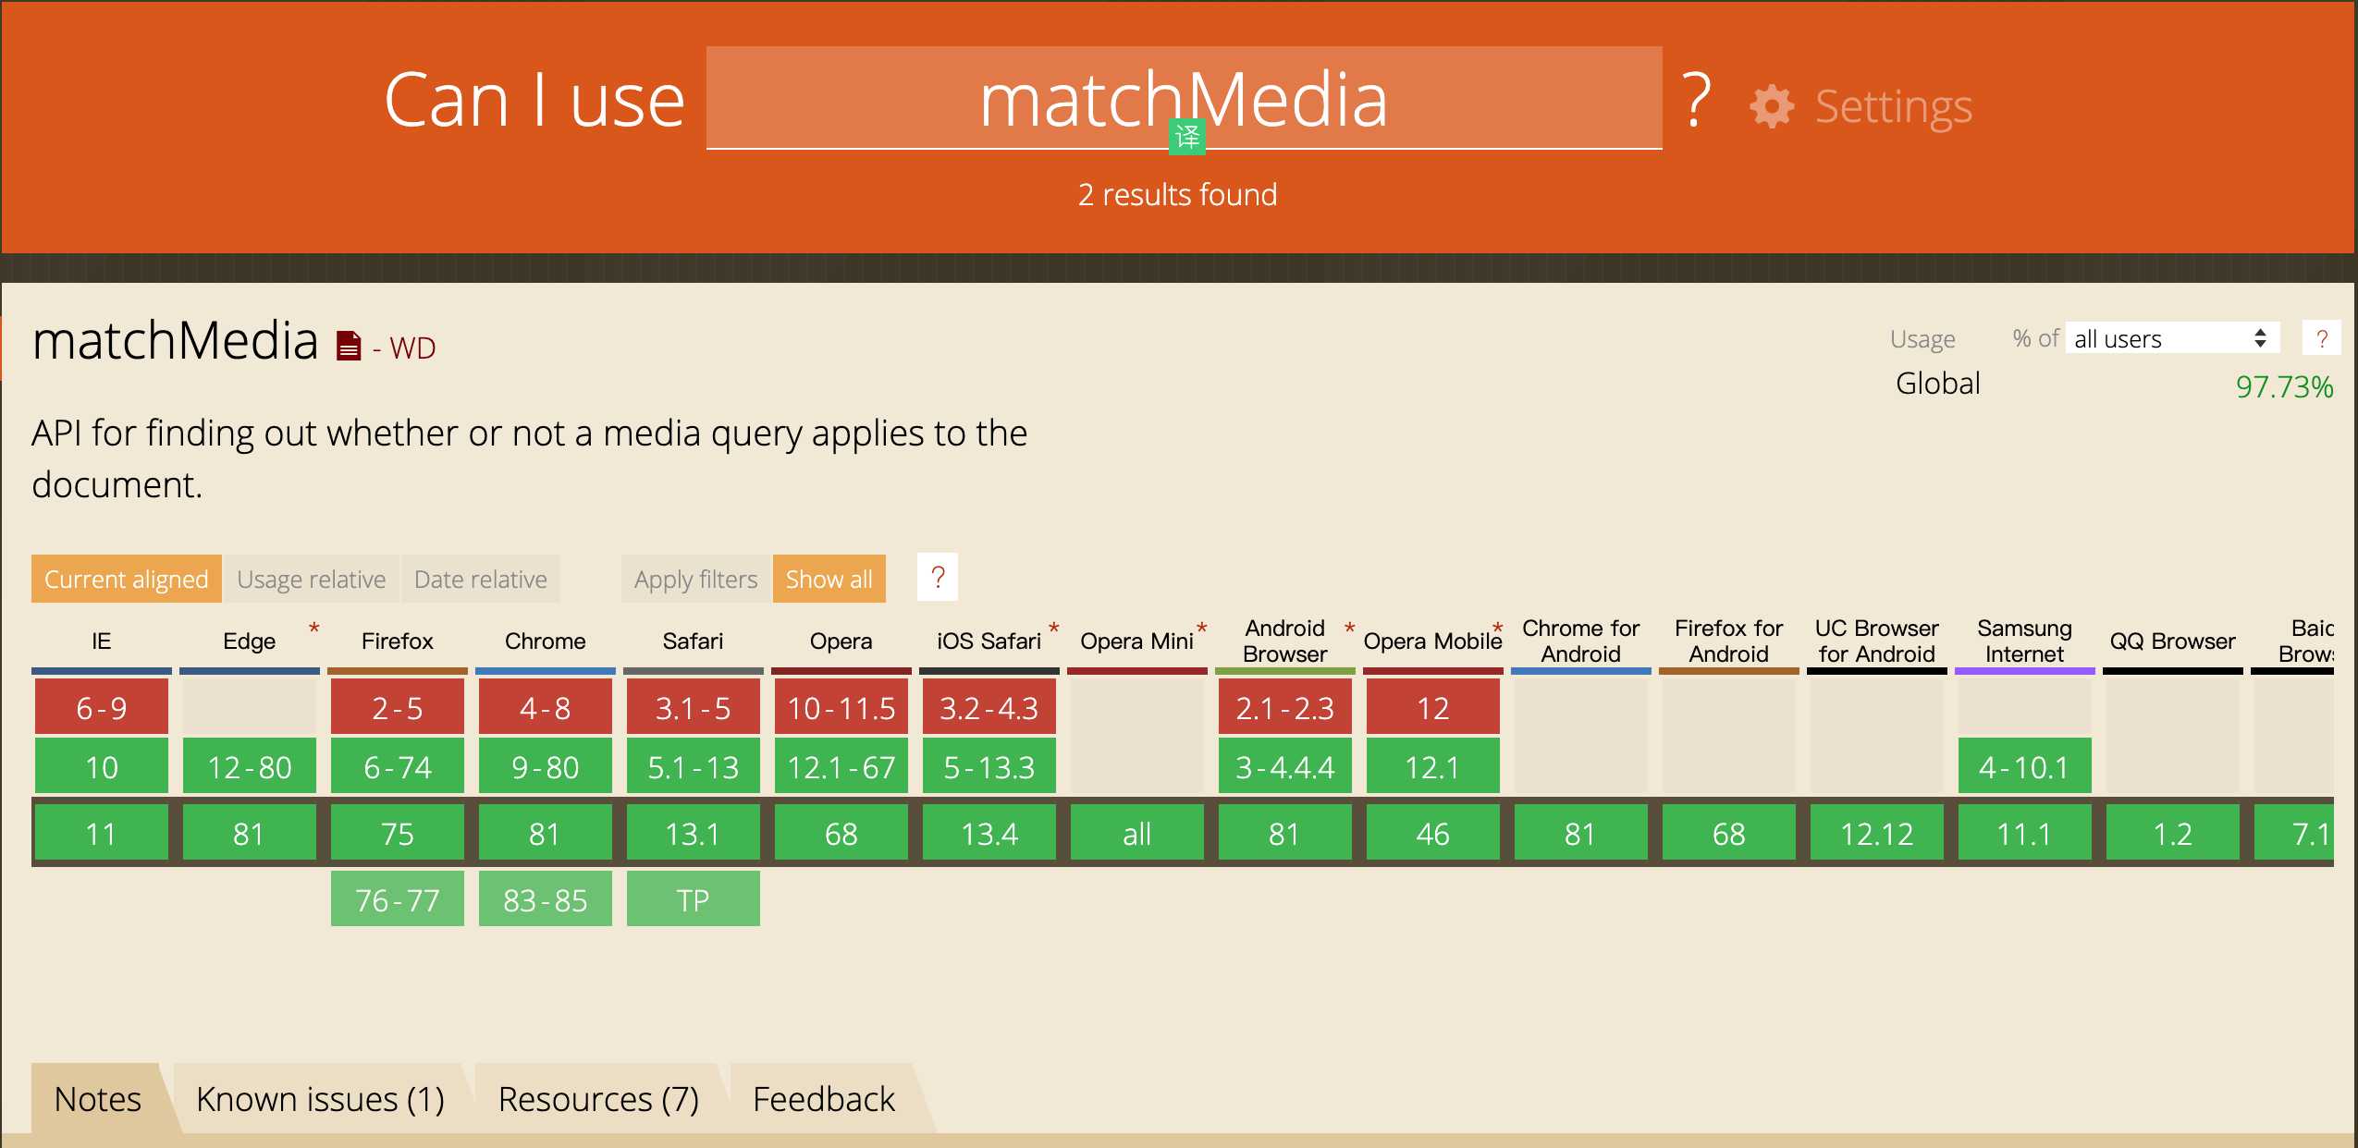Click the Opera column header
This screenshot has width=2358, height=1148.
click(841, 641)
